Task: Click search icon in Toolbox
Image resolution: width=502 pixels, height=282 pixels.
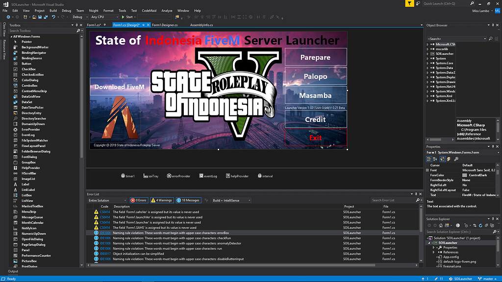Action: tap(78, 31)
